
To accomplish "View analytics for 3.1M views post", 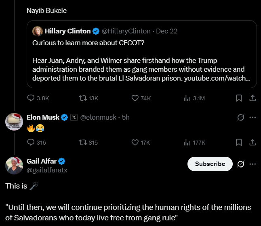I will 187,98.
